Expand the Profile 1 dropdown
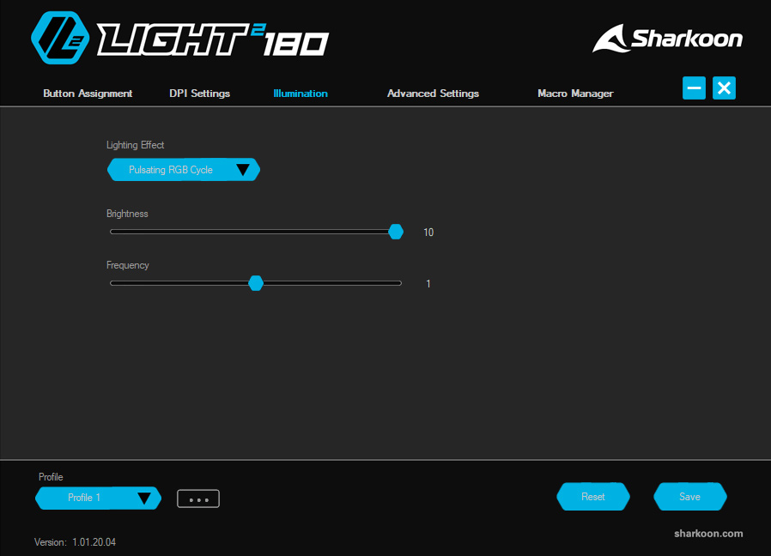Screen dimensions: 771x556 point(99,498)
